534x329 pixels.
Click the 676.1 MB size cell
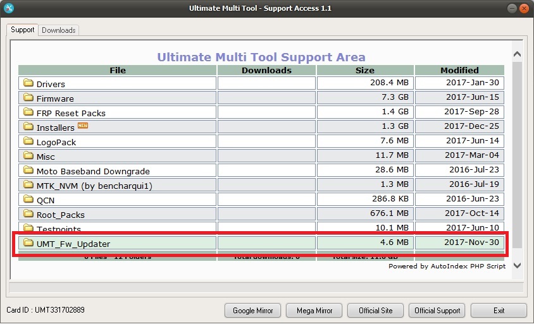point(365,213)
